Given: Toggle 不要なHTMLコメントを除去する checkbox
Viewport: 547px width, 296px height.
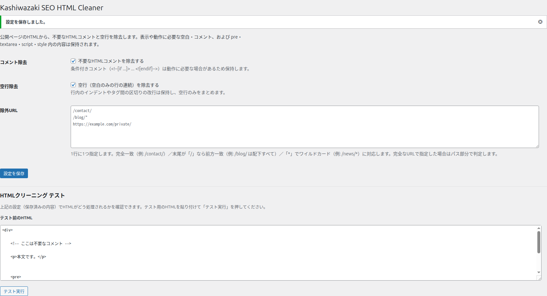Looking at the screenshot, I should click(73, 61).
